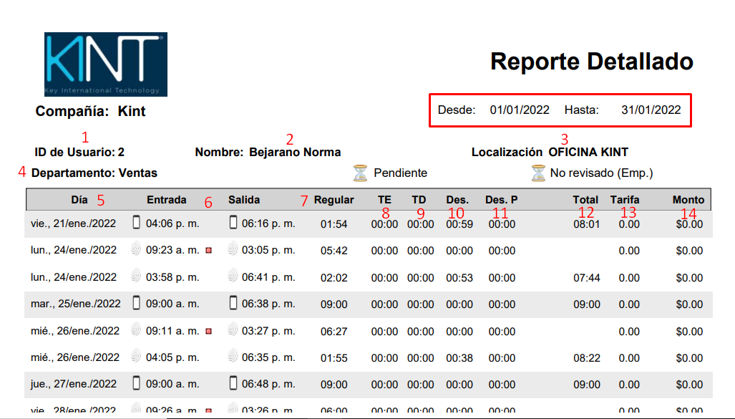
Task: Click the phone icon beside 06:16 p. m. exit
Action: [x=233, y=223]
